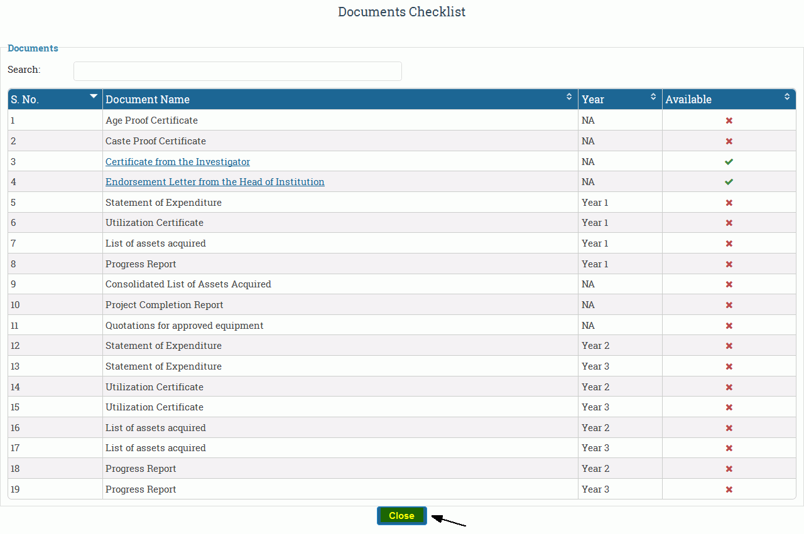The height and width of the screenshot is (534, 804).
Task: Click red cross for Consolidated List of Assets Acquired
Action: [x=729, y=284]
